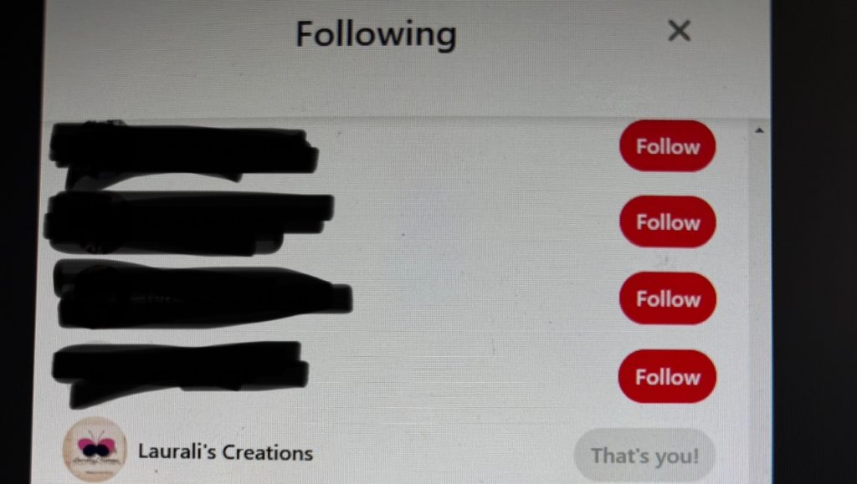
Task: Click the Following dialog heading
Action: pos(376,33)
